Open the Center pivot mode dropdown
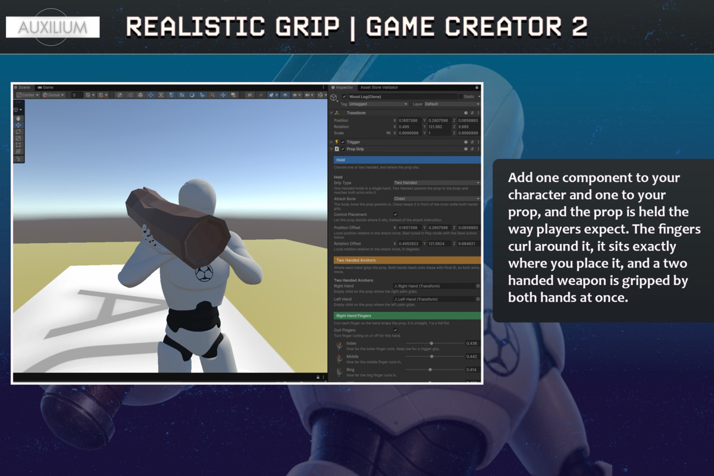 point(28,95)
